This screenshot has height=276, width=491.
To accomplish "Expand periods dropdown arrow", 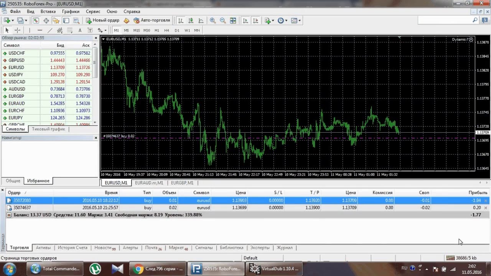I will tap(286, 20).
